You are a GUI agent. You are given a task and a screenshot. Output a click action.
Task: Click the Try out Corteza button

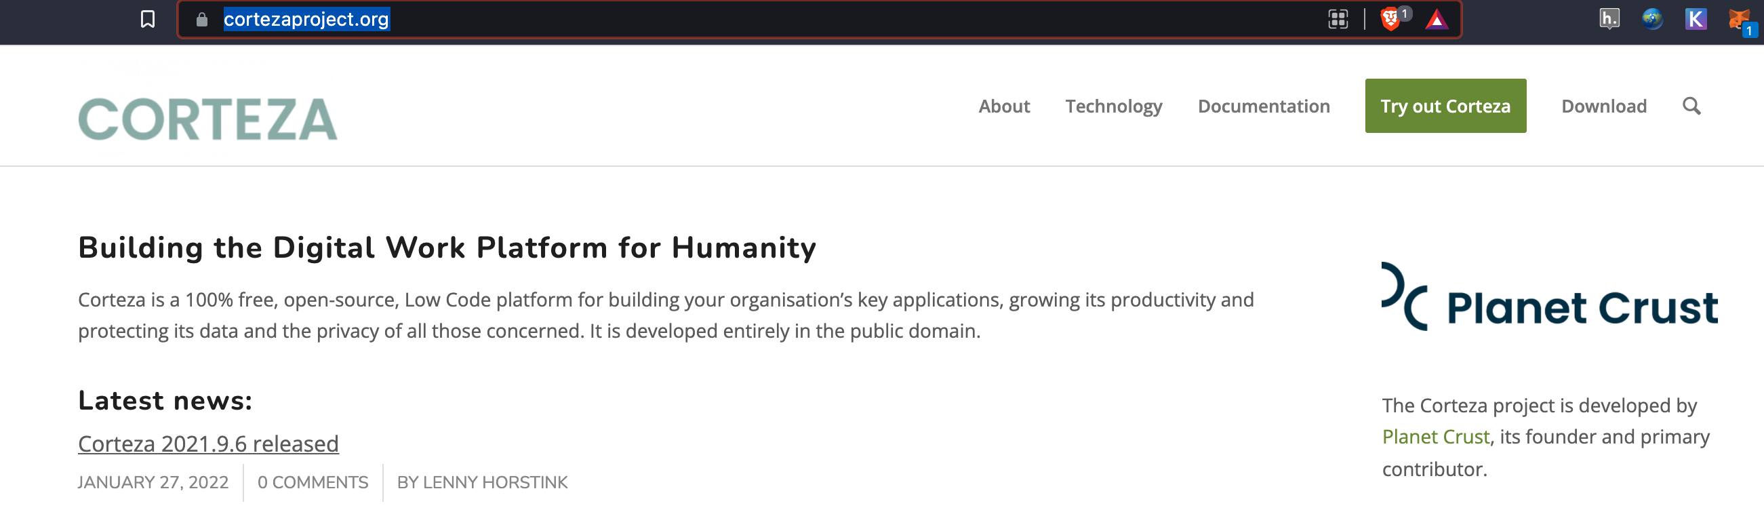[1445, 106]
